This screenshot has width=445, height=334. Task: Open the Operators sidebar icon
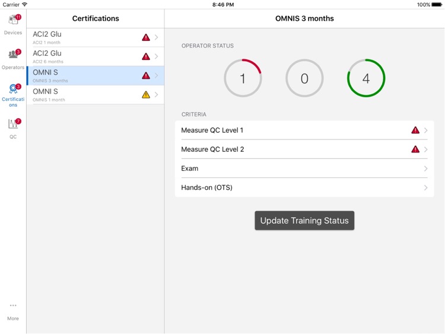click(13, 56)
